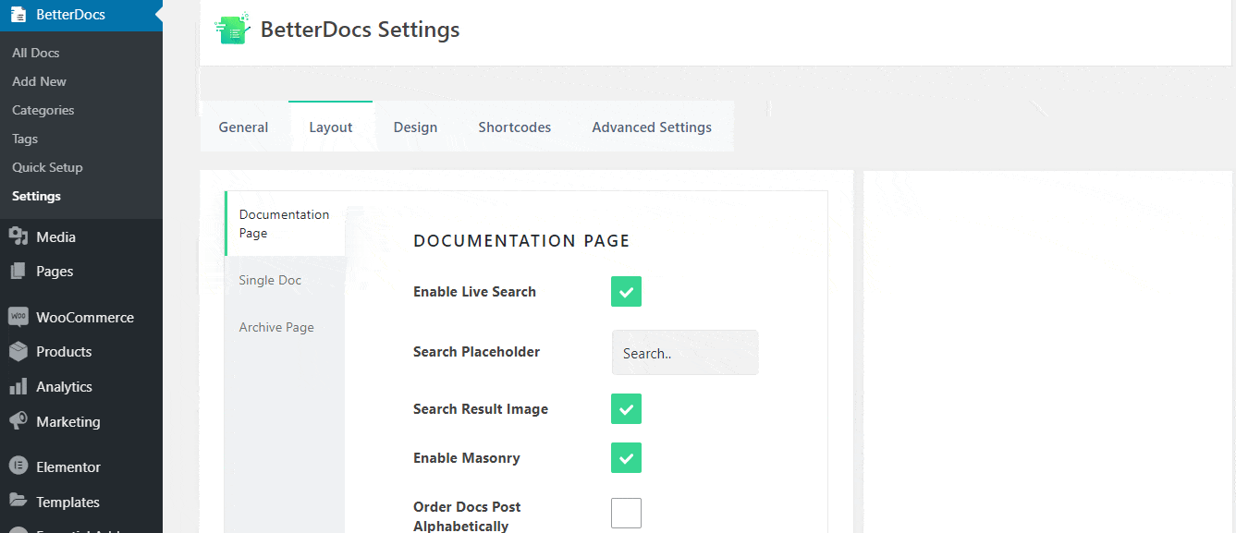
Task: Click the Elementor menu icon
Action: coord(18,467)
